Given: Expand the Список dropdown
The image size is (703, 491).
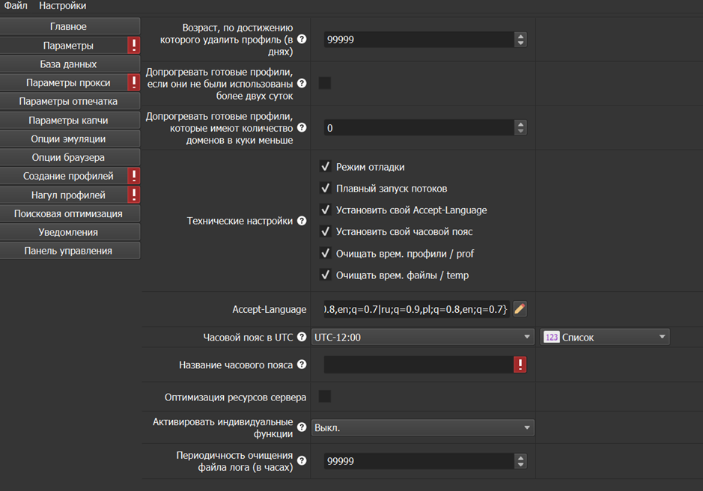Looking at the screenshot, I should (605, 338).
